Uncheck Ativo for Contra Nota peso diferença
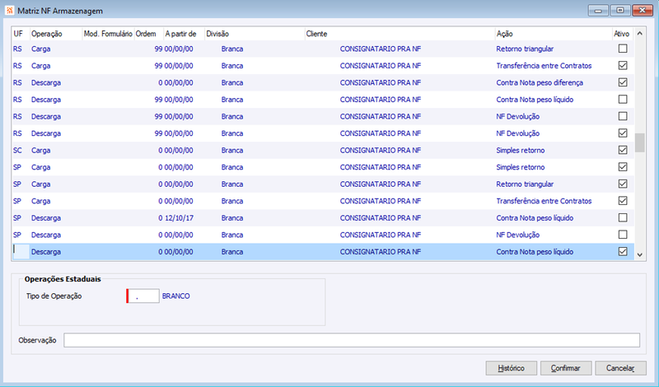Viewport: 659px width, 387px height. (623, 82)
